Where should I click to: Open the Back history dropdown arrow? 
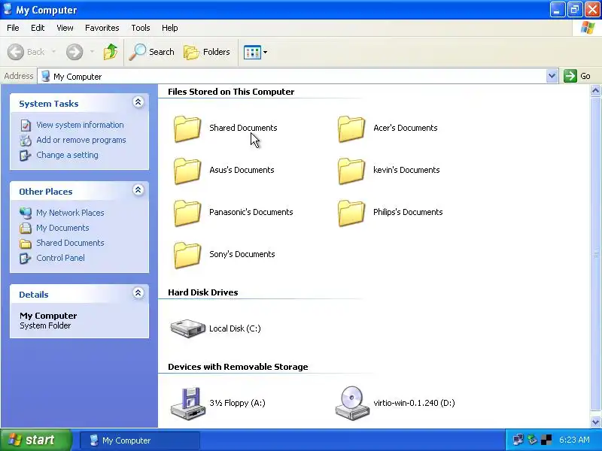[x=53, y=52]
